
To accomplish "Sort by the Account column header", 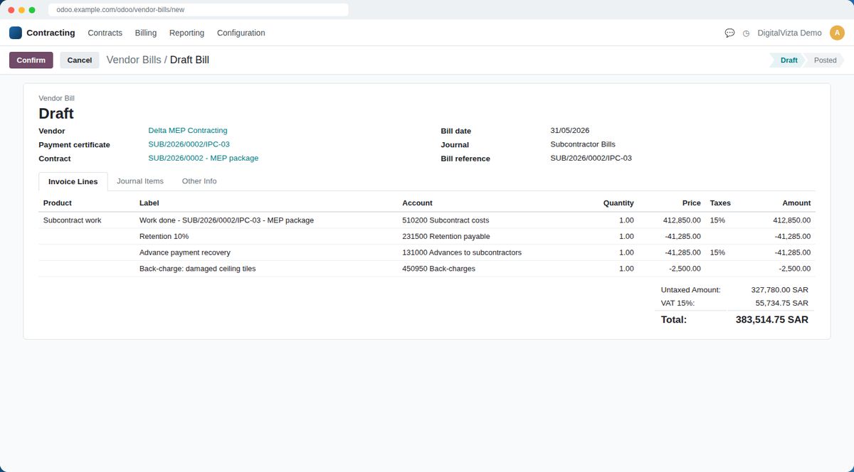I will pos(417,203).
